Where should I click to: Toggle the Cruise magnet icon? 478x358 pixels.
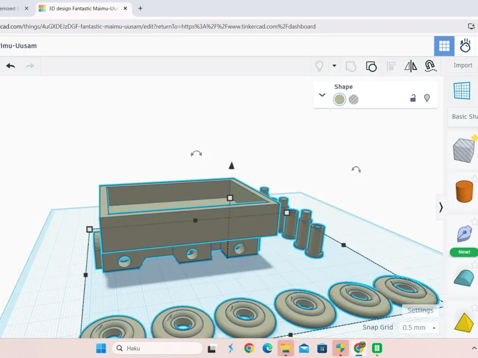pos(430,66)
